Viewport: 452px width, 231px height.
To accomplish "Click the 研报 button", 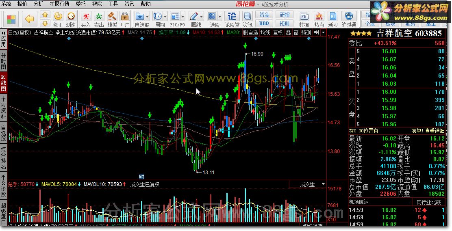I will click(285, 15).
